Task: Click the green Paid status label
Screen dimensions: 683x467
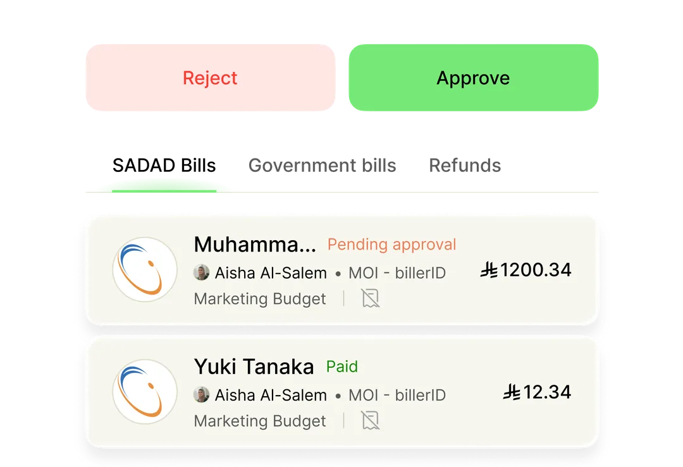Action: click(342, 367)
